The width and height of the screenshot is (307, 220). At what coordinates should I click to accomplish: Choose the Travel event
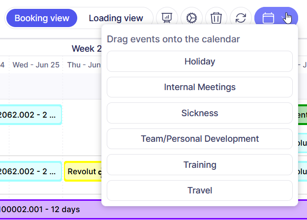(199, 190)
